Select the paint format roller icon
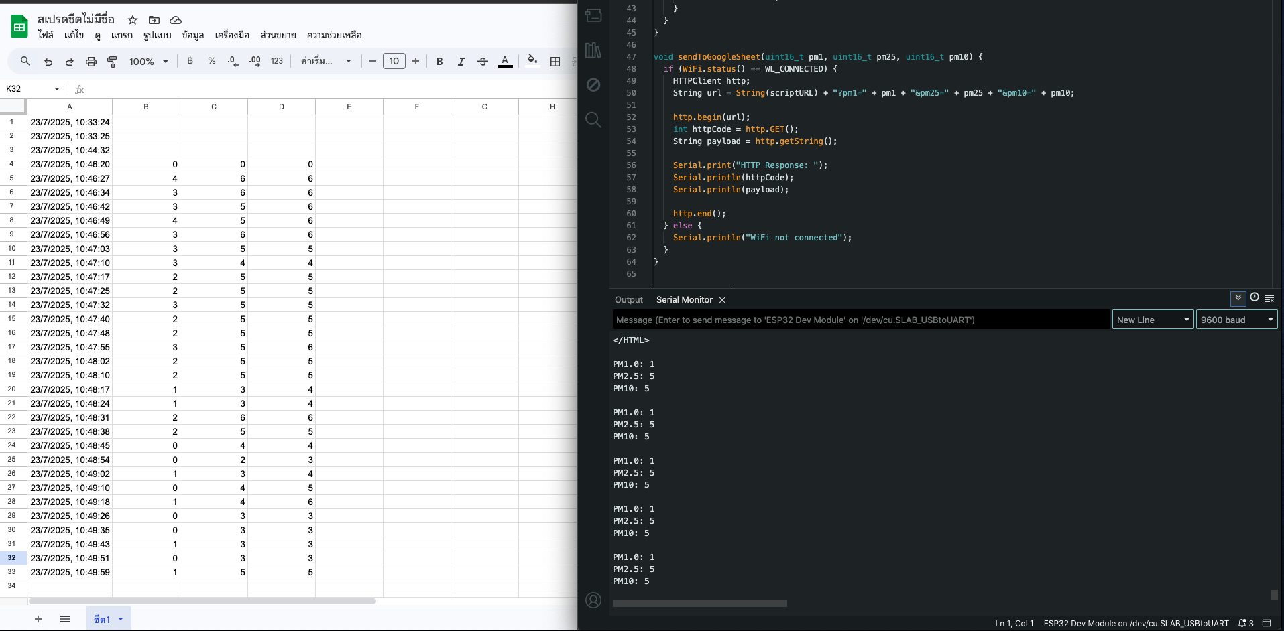This screenshot has width=1284, height=631. tap(113, 62)
